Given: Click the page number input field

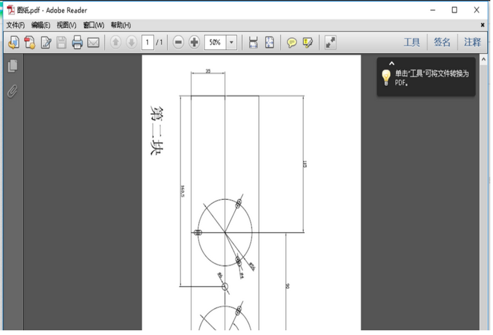Looking at the screenshot, I should [x=147, y=42].
